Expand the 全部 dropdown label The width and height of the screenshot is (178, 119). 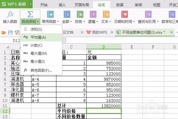point(67,21)
